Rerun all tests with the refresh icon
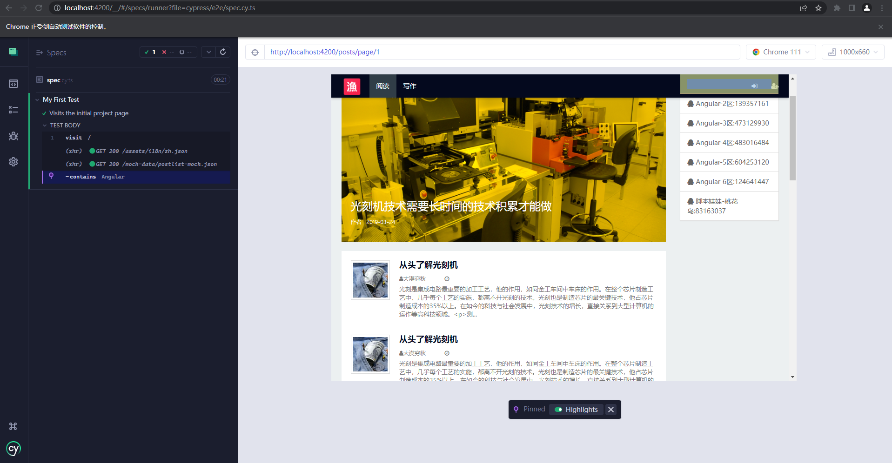892x463 pixels. 223,52
